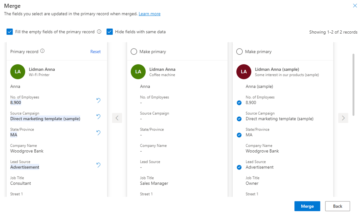This screenshot has width=360, height=213.
Task: Uncheck State/Province MA in sample record
Action: (x=239, y=135)
